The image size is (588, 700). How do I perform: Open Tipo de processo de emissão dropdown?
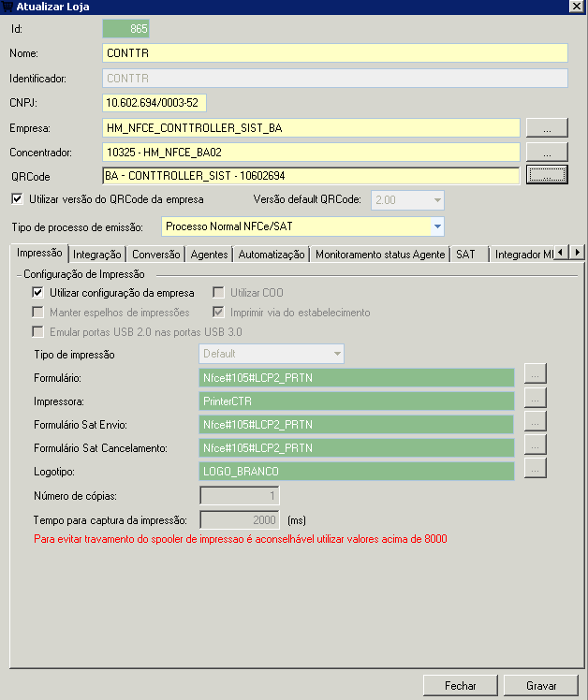coord(437,226)
